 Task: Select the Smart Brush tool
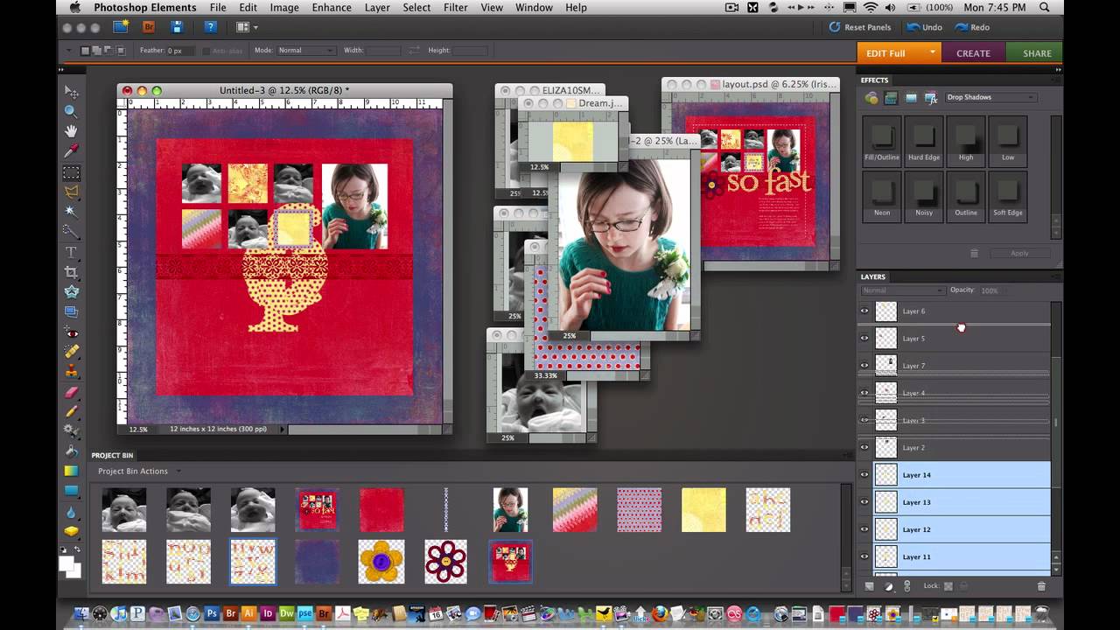click(72, 430)
